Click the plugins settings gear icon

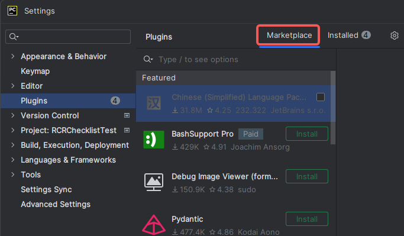pyautogui.click(x=394, y=35)
